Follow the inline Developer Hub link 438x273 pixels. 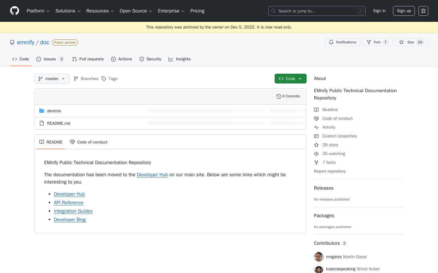152,175
